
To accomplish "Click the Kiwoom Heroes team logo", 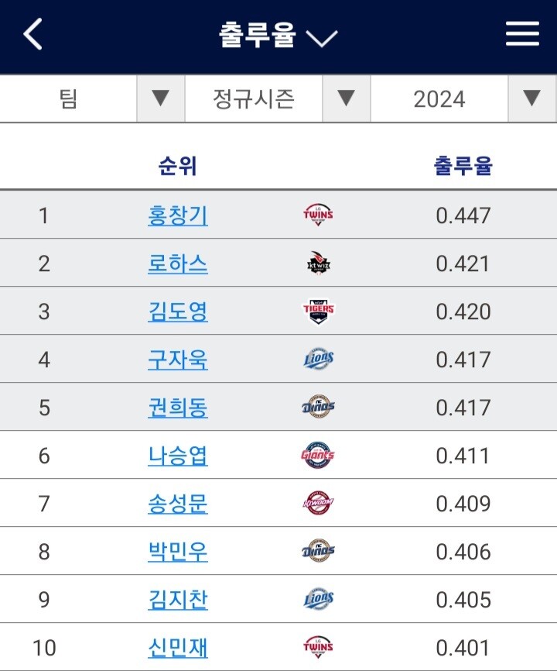I will pyautogui.click(x=318, y=504).
